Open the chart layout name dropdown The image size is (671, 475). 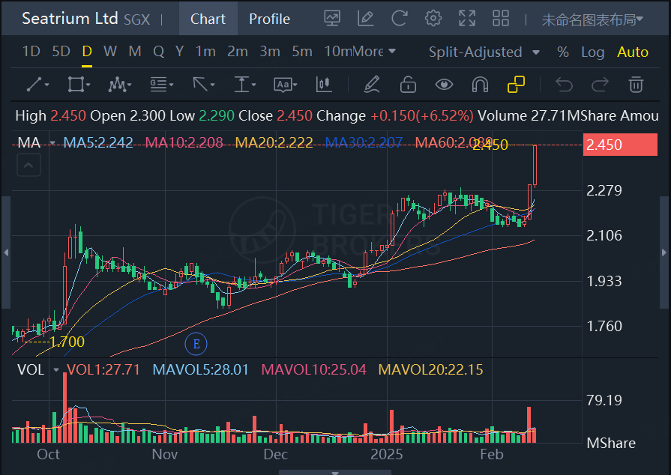pos(592,19)
